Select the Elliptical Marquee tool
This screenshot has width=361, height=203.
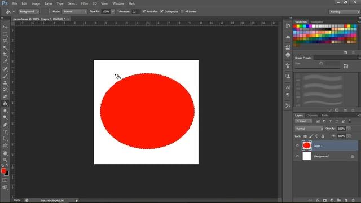coord(5,34)
